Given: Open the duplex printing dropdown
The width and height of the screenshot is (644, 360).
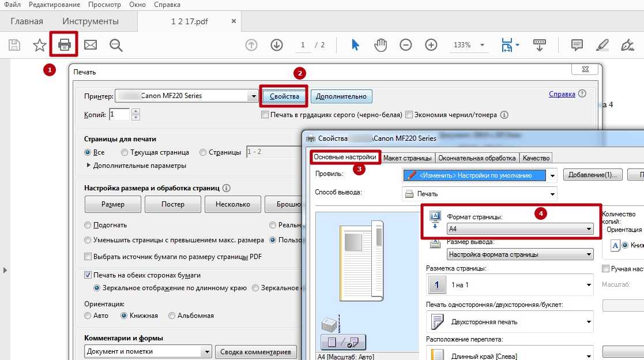Looking at the screenshot, I should [510, 322].
